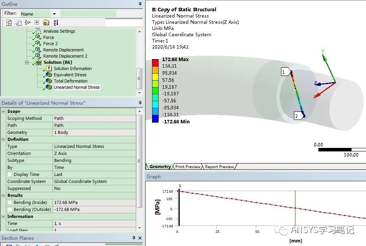The image size is (366, 246).
Task: Collapse the Solution (B6) tree node
Action: [27, 62]
